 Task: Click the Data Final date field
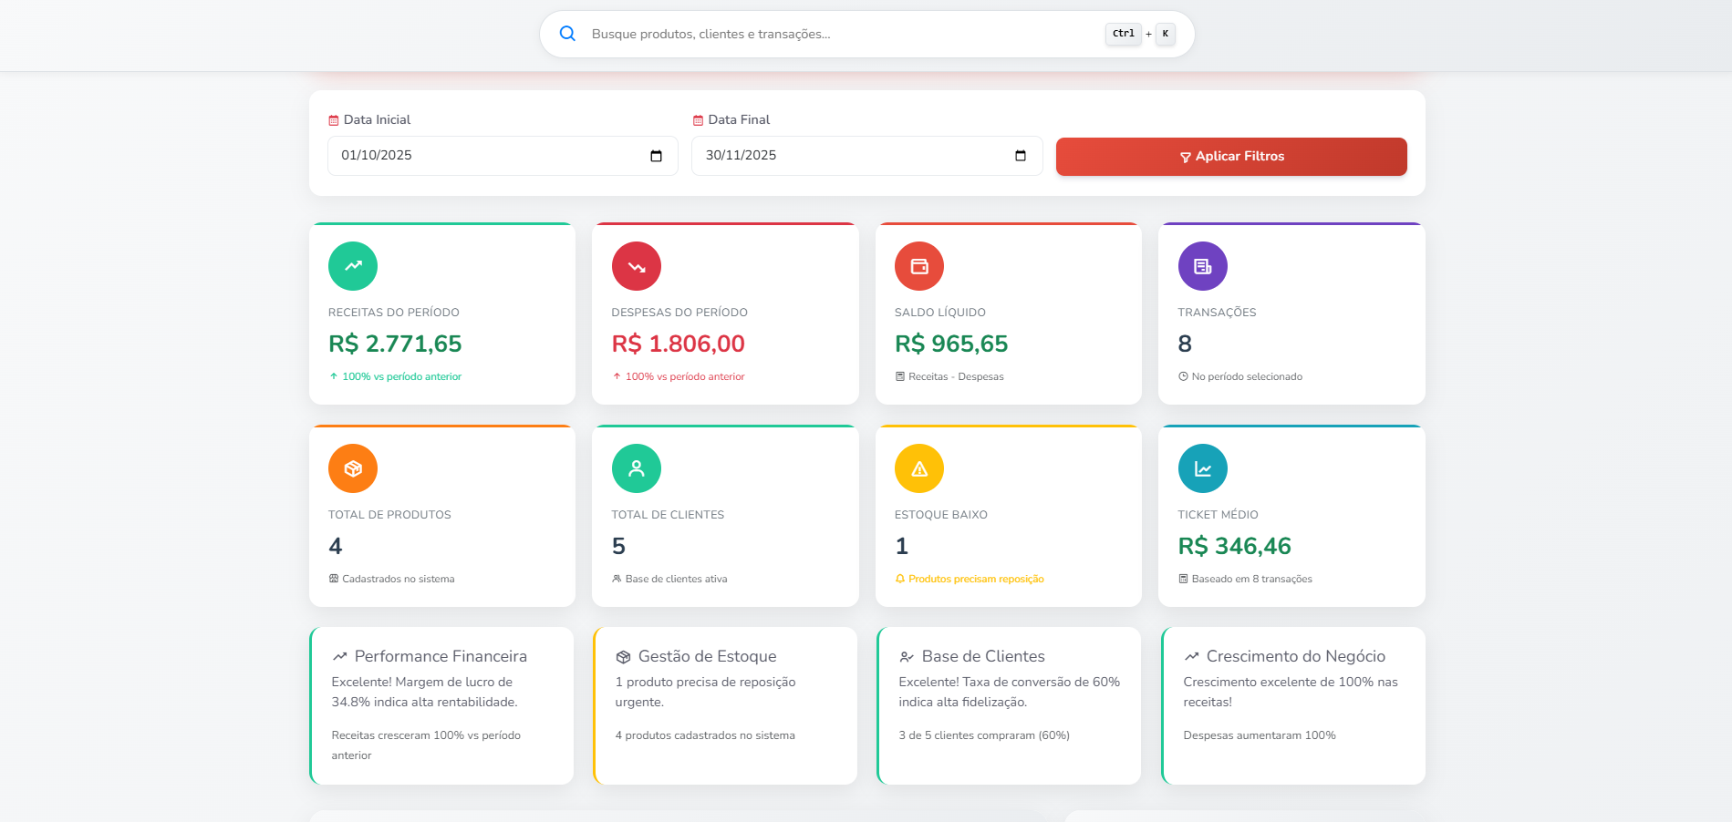coord(848,156)
